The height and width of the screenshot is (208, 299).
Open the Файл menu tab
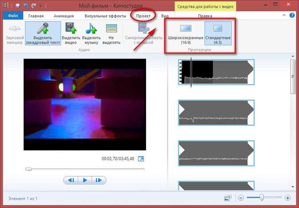click(x=13, y=16)
